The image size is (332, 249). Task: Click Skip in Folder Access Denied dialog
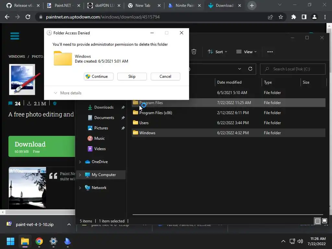click(132, 77)
